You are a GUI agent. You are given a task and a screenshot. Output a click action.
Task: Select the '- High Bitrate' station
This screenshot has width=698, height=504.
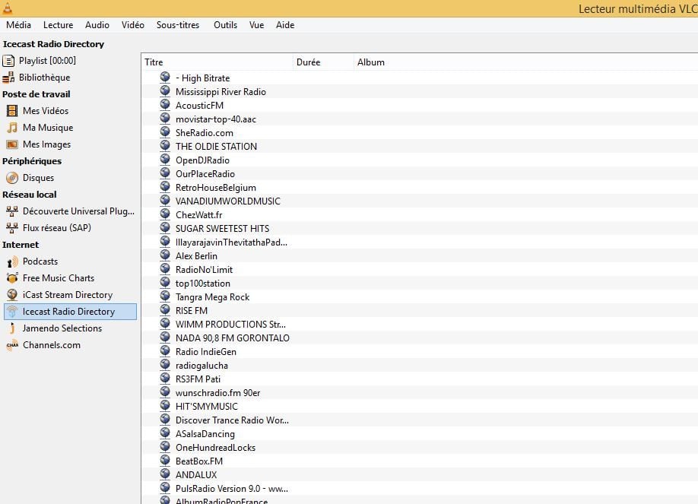click(x=202, y=78)
